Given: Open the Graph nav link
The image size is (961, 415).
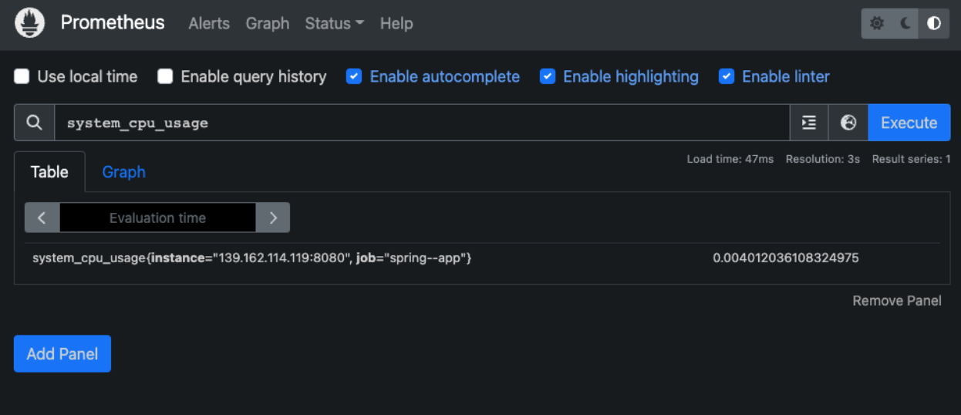Looking at the screenshot, I should coord(268,24).
